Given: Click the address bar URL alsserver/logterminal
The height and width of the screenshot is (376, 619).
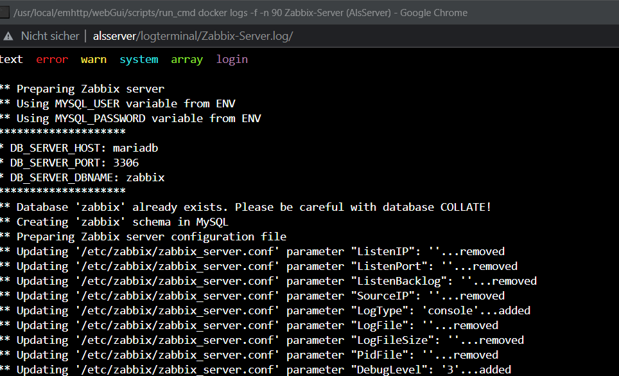Looking at the screenshot, I should (193, 36).
